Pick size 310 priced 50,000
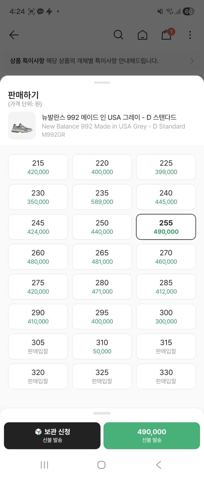 [x=102, y=347]
